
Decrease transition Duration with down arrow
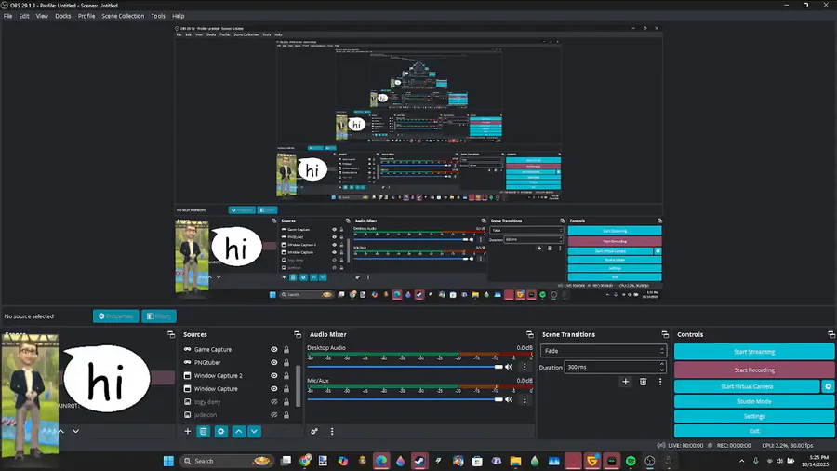(662, 370)
